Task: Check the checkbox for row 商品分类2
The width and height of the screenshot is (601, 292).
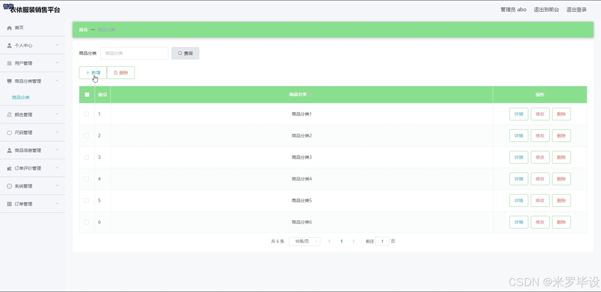Action: click(x=87, y=136)
